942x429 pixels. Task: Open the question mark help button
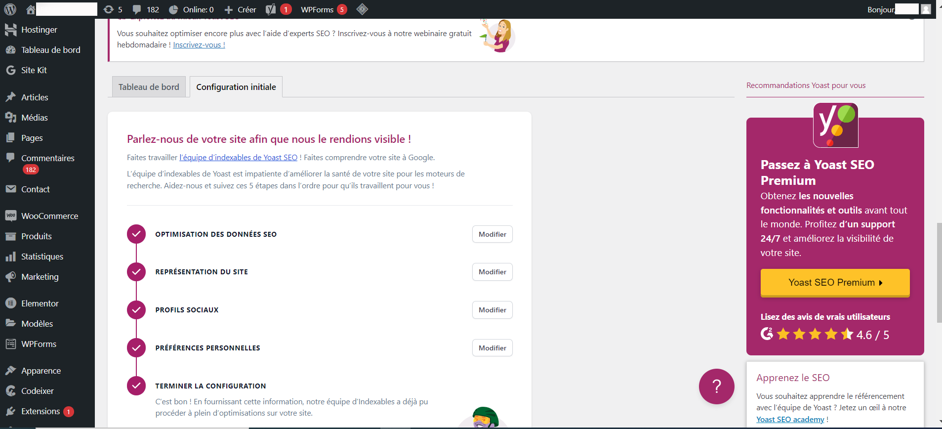click(717, 386)
